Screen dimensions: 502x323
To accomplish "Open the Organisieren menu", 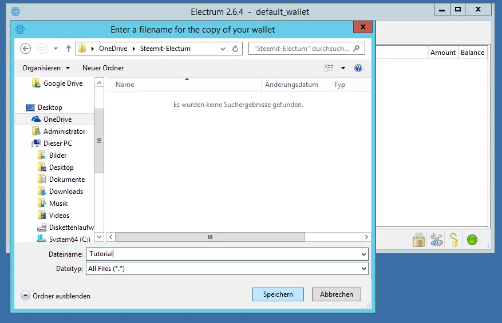I will (46, 68).
